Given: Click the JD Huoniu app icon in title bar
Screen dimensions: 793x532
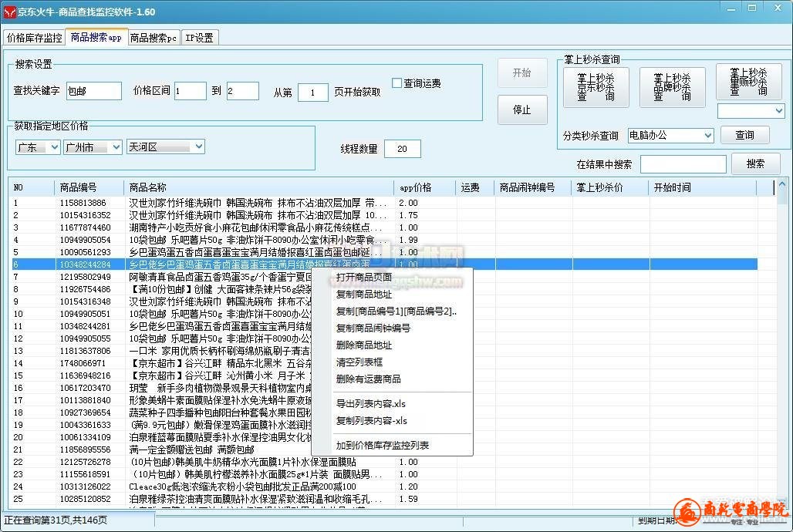Looking at the screenshot, I should pos(9,12).
